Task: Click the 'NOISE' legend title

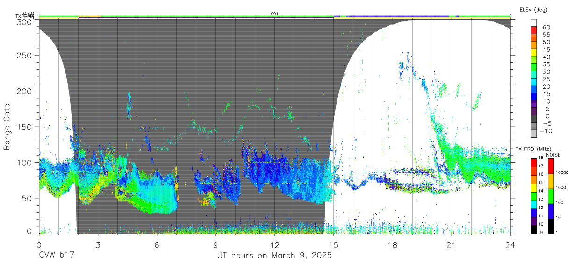Action: (553, 154)
